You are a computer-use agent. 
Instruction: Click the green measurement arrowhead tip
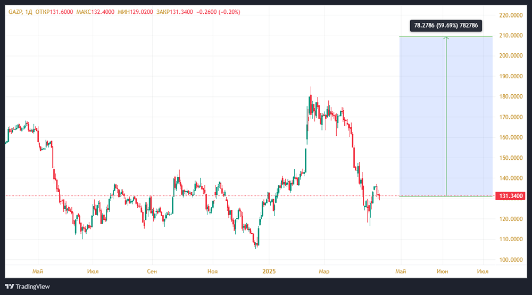point(446,37)
